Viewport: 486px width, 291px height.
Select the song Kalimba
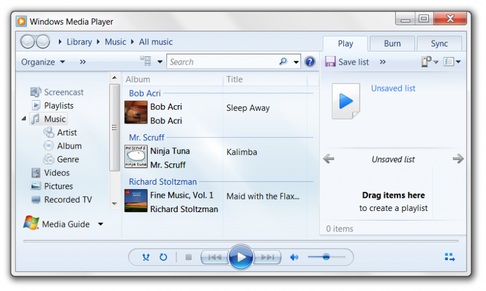pyautogui.click(x=242, y=152)
